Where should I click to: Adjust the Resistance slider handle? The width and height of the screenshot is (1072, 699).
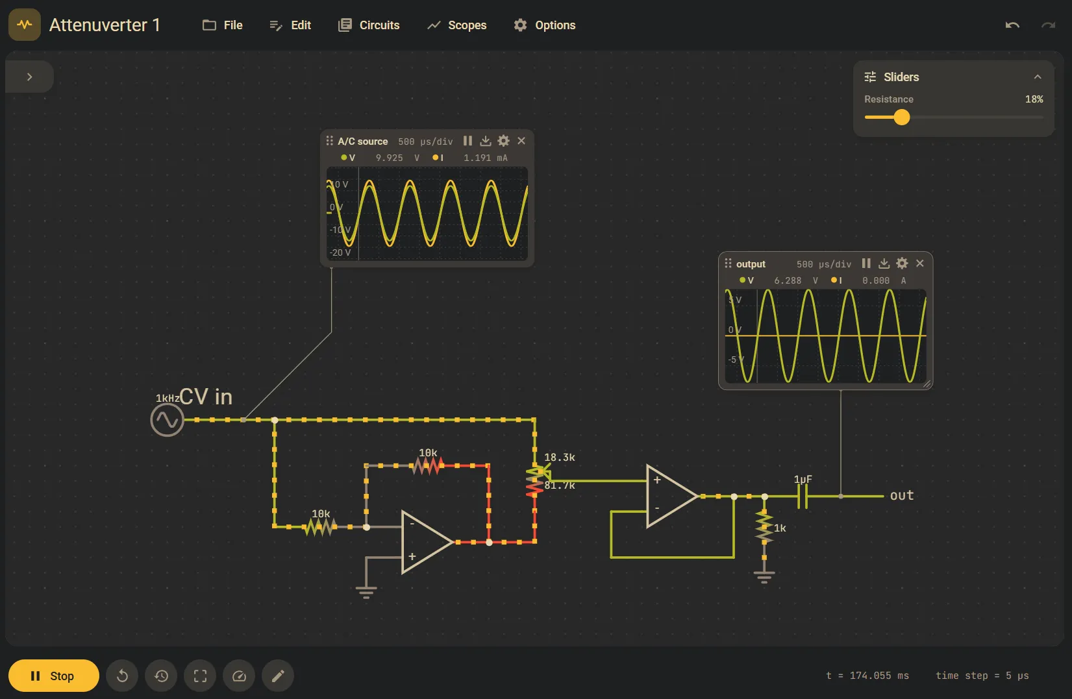coord(901,117)
